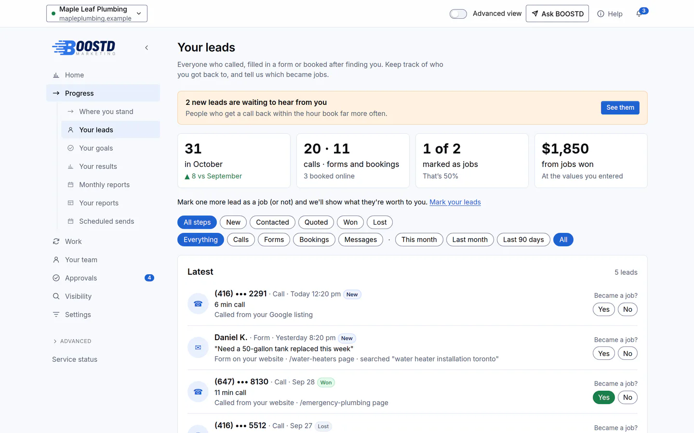Open the $1,850 from jobs won card

(x=591, y=161)
